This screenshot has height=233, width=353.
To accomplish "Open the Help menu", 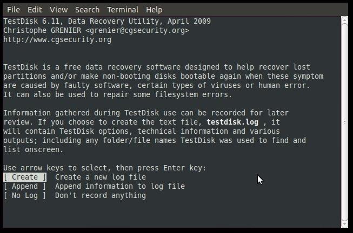I will pyautogui.click(x=154, y=10).
